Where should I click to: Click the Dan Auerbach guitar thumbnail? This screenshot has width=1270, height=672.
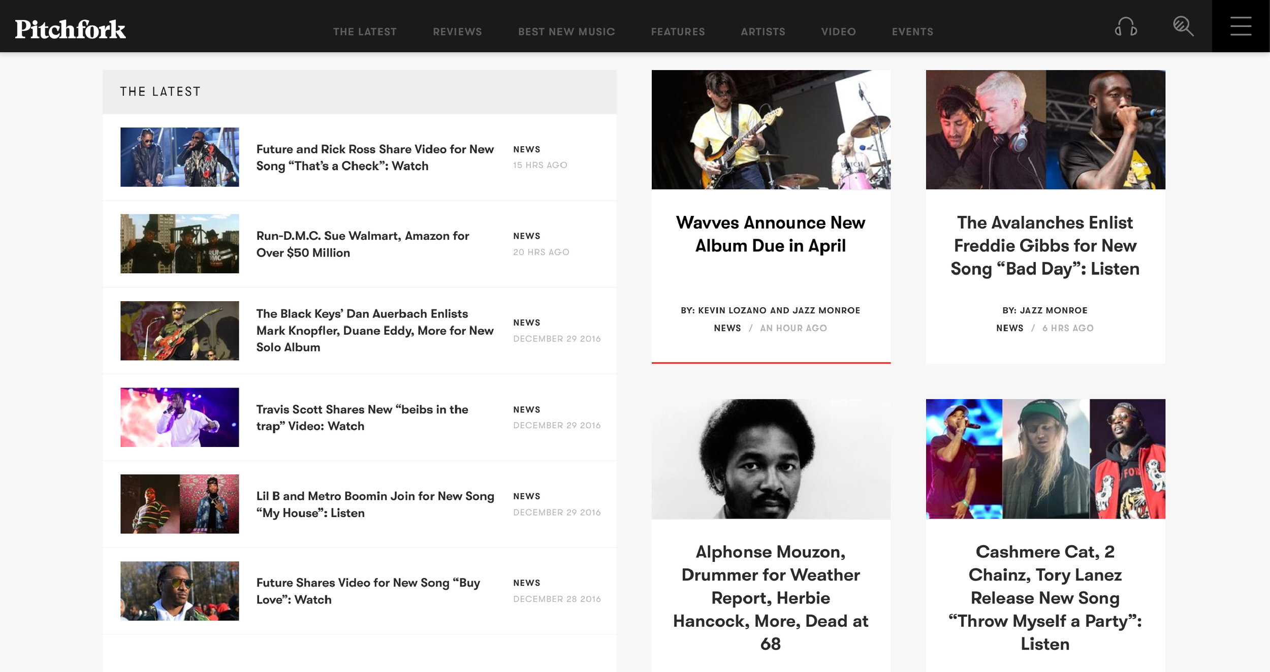[x=179, y=331]
